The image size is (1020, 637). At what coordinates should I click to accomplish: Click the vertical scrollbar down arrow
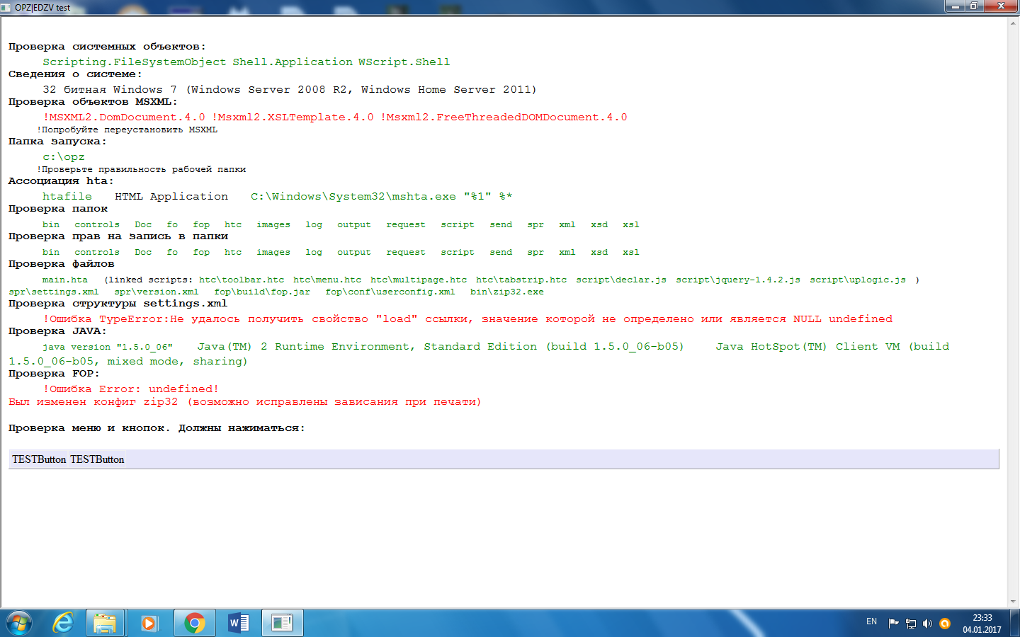point(1013,602)
